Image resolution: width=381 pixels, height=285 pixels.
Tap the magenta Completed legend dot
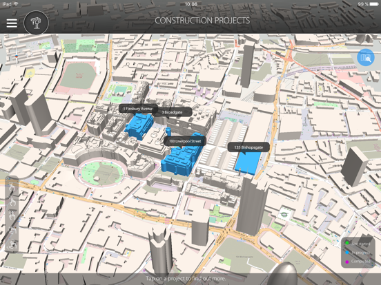[347, 262]
